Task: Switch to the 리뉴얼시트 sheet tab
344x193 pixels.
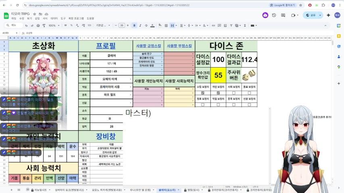Action: (41, 190)
